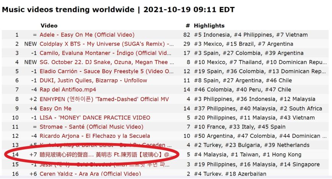Click the Malaysia, Taiwan, Hong Kong highlights text

[248, 155]
